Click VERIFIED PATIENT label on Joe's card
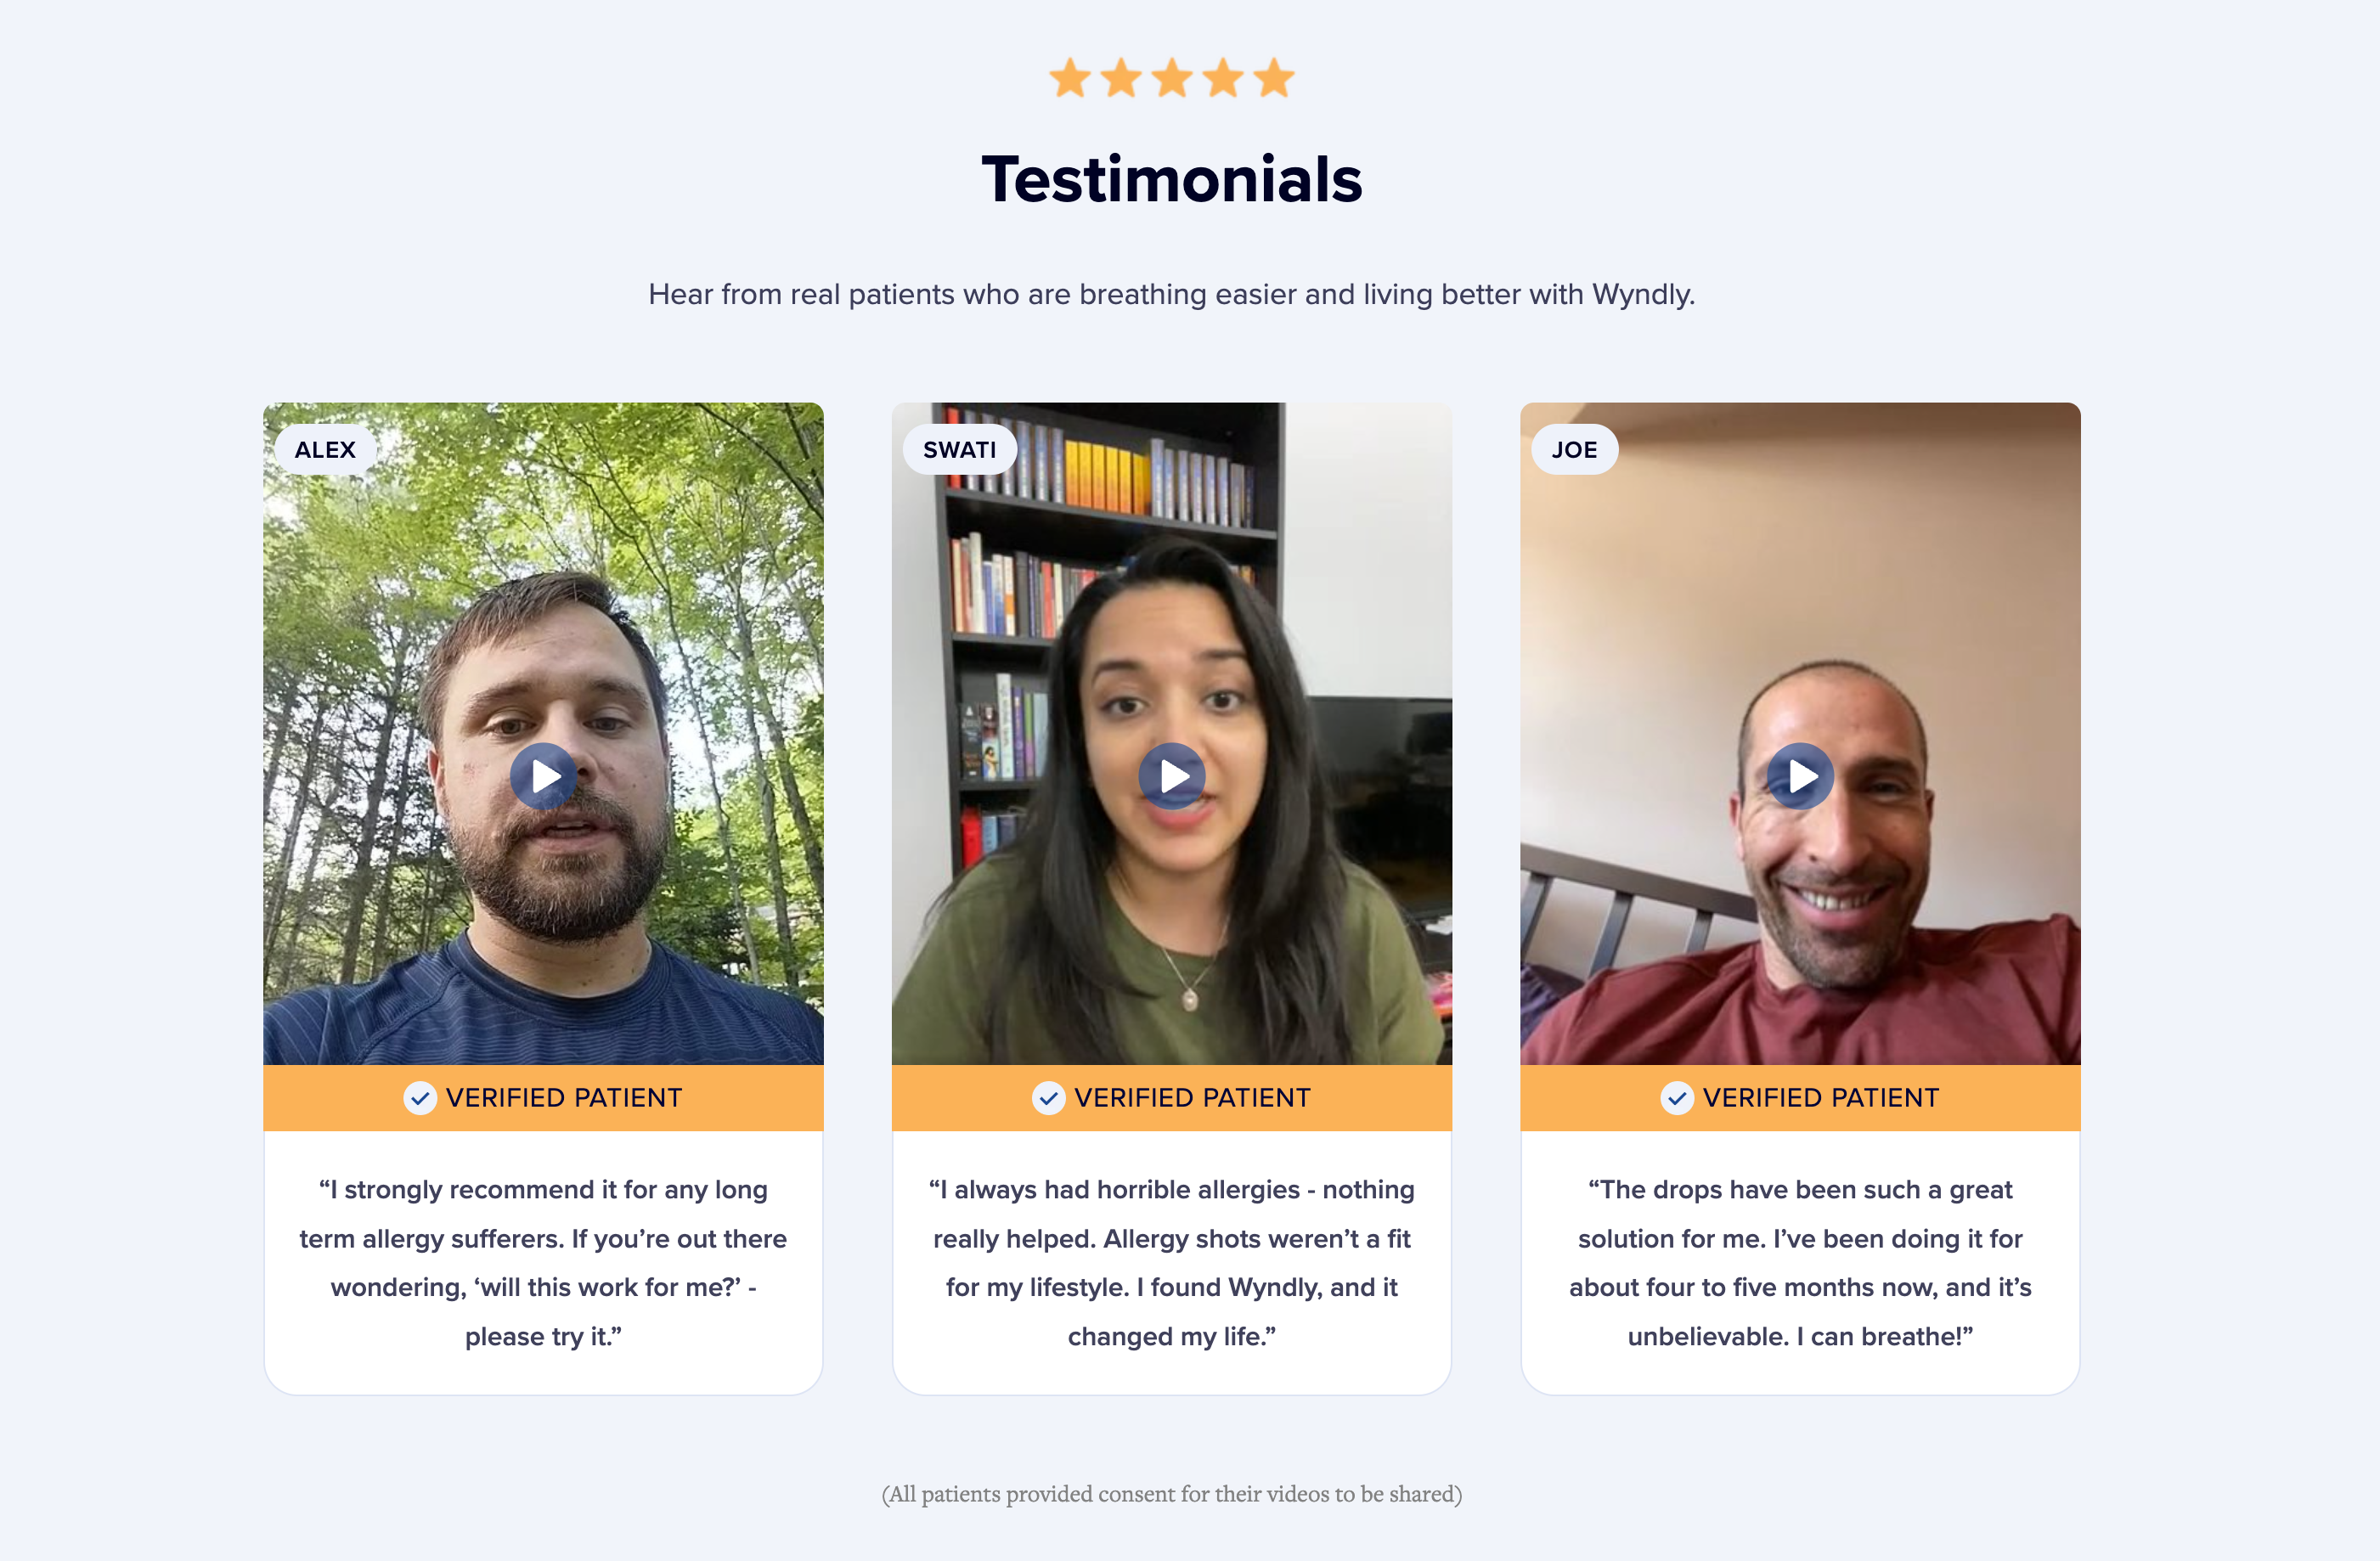The image size is (2380, 1561). point(1821,1098)
